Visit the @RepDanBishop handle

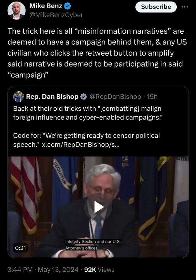[116, 97]
